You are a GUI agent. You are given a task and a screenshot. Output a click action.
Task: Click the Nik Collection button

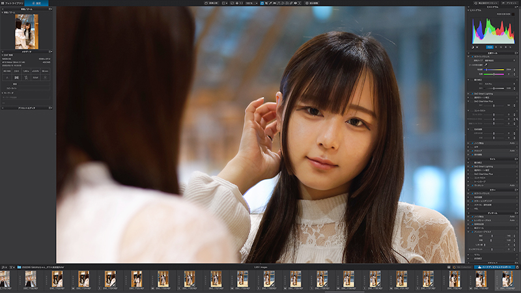463,267
